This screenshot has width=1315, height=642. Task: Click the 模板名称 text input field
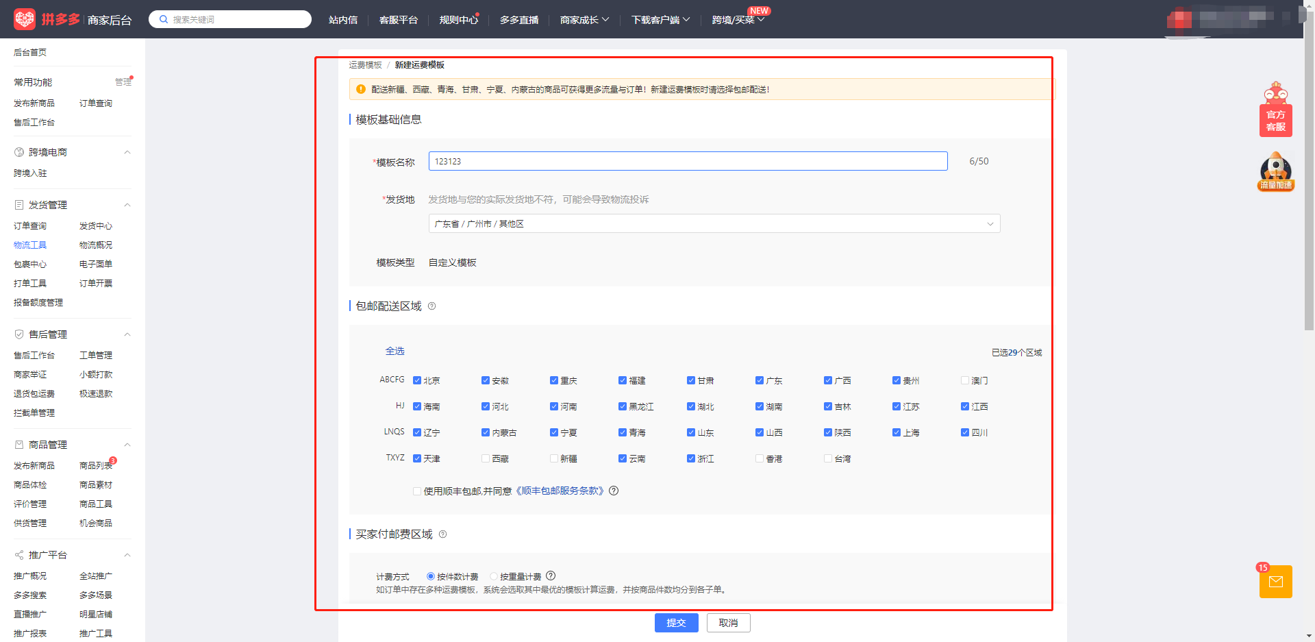tap(688, 162)
